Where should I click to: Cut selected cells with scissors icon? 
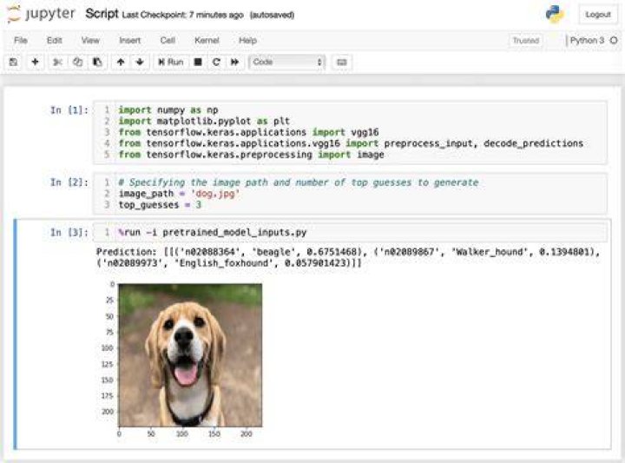click(58, 62)
